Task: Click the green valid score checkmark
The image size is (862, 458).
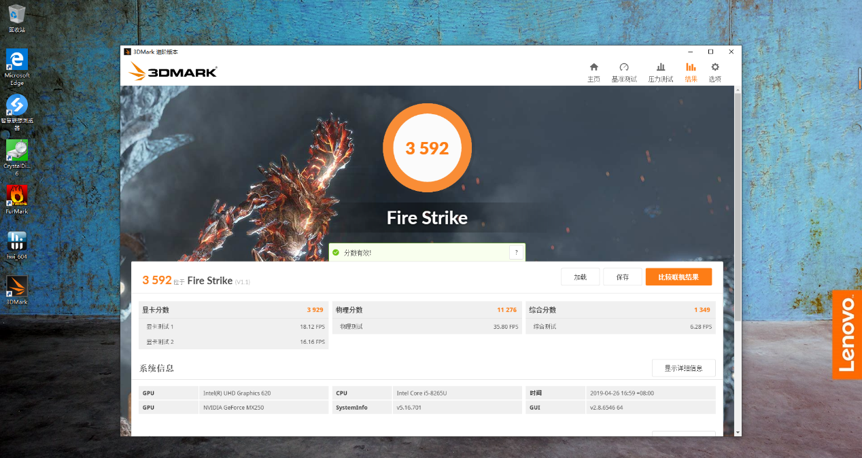Action: click(x=336, y=253)
